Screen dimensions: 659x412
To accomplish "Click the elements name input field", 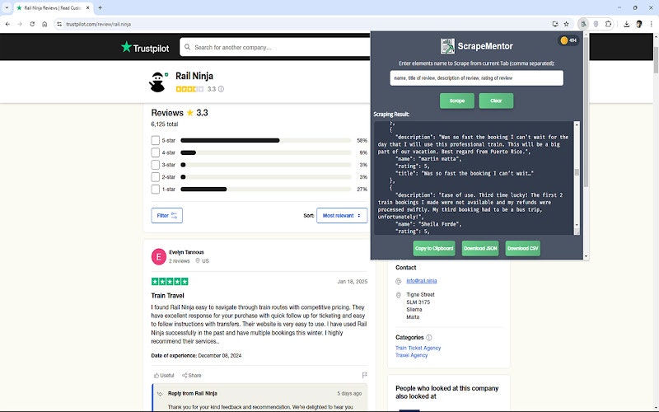I will pos(477,78).
